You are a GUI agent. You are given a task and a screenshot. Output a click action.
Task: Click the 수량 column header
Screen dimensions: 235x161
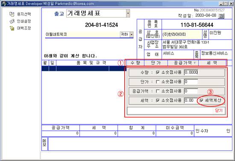click(x=135, y=63)
